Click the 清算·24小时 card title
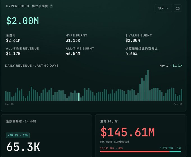191x157 pixels. (x=109, y=121)
